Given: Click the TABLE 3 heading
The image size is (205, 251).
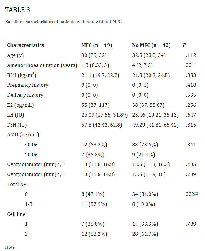Looking at the screenshot, I should pyautogui.click(x=18, y=10).
